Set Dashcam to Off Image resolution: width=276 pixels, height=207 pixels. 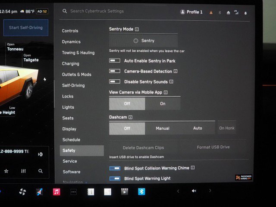[127, 129]
